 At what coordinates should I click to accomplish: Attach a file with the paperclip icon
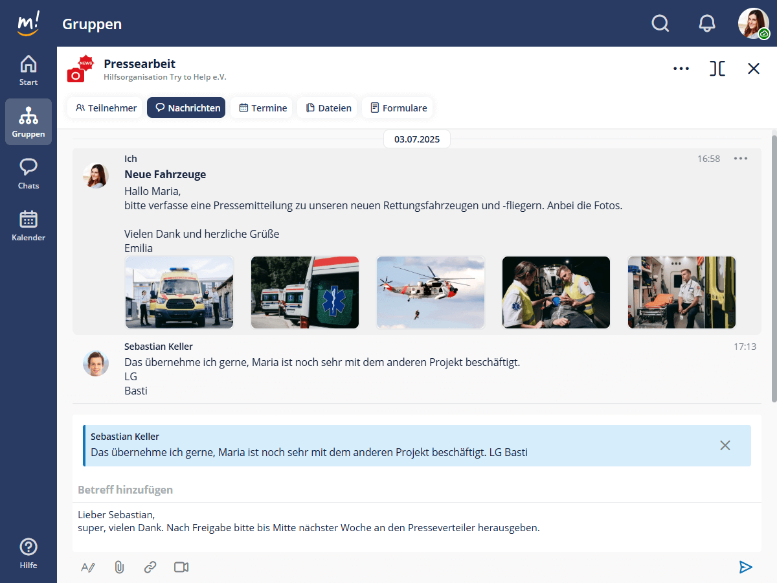[x=119, y=567]
